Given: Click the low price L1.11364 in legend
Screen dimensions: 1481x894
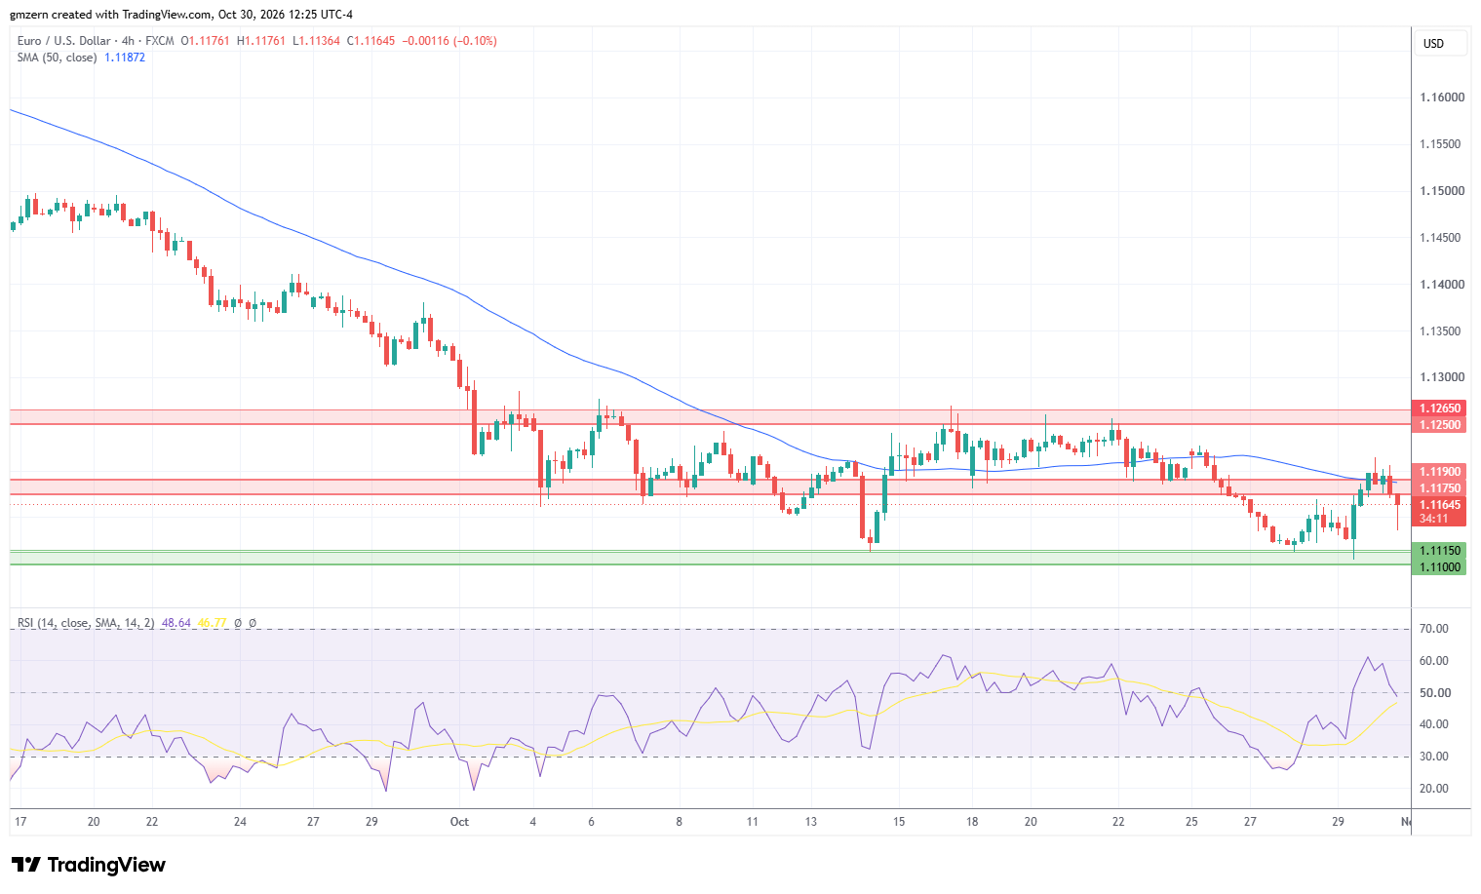Looking at the screenshot, I should pyautogui.click(x=317, y=41).
